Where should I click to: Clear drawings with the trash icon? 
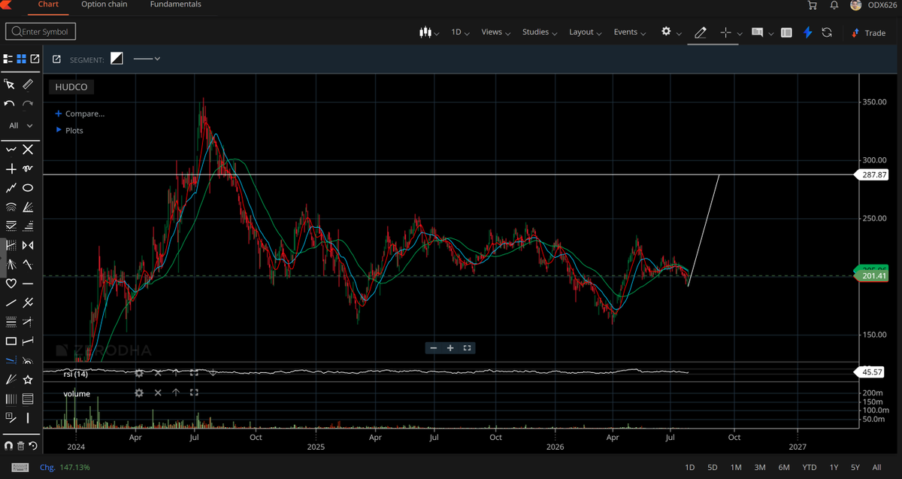(21, 446)
